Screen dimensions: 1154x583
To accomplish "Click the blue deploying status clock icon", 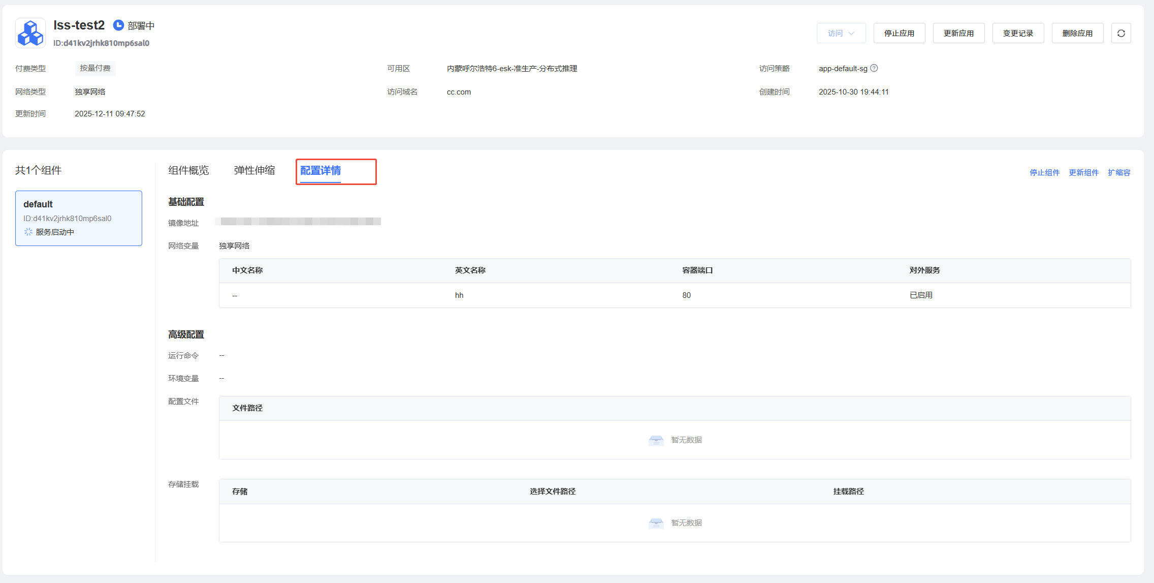I will tap(118, 25).
